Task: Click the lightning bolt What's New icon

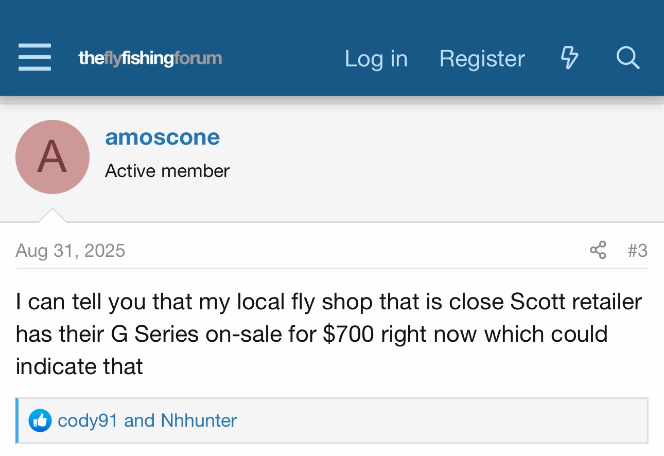Action: pyautogui.click(x=569, y=58)
